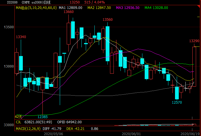Click the 2020/06/19 date marker

[190, 134]
